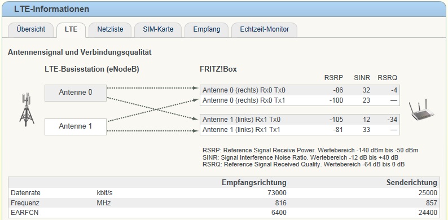Click the LTE-Basisstation (eNodeB) label
Image resolution: width=448 pixels, height=220 pixels.
coord(92,69)
